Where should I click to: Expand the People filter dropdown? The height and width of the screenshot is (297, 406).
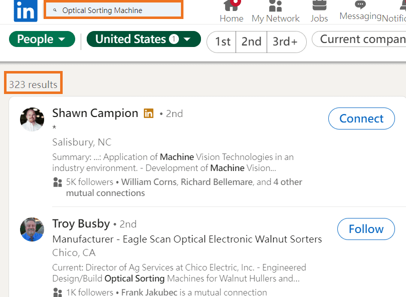tap(42, 39)
